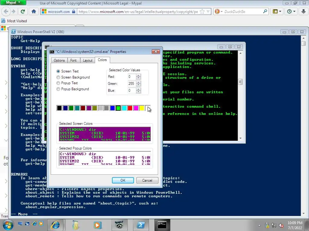This screenshot has height=231, width=309.
Task: Open the URL bar history dropdown arrow
Action: (x=208, y=12)
